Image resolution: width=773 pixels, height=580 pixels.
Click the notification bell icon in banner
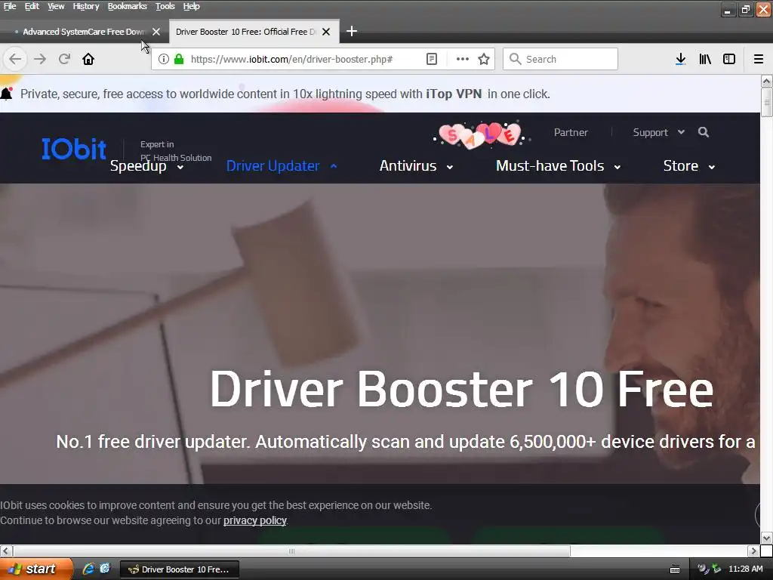tap(6, 93)
